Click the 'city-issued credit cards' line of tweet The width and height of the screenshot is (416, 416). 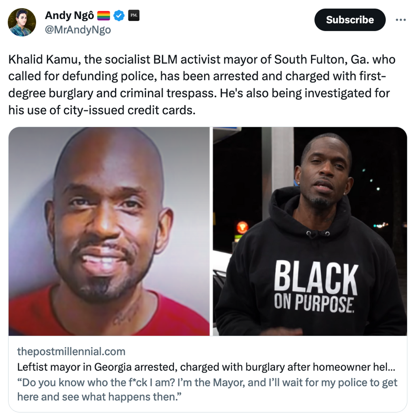[102, 110]
